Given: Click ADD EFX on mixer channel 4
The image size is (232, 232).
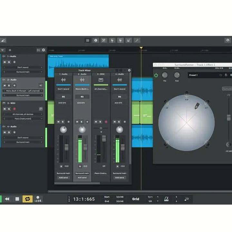Looking at the screenshot, I should tap(118, 103).
